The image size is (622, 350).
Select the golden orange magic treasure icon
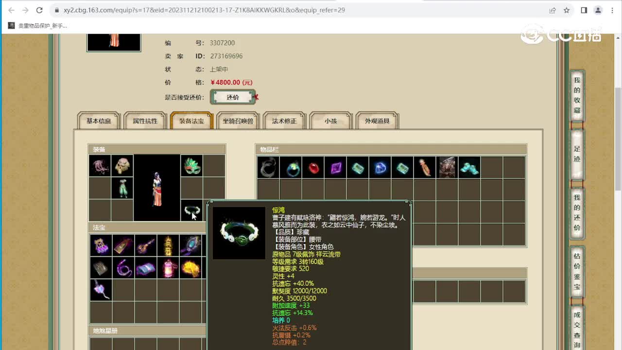coord(190,268)
